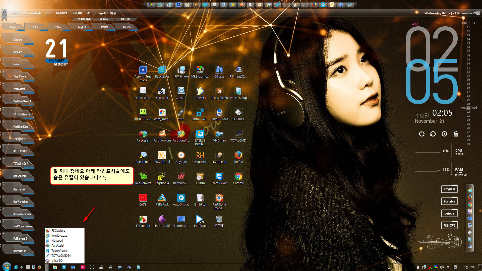Screen dimensions: 482x271
Task: Open the peTools folder shortcut
Action: tap(449, 214)
